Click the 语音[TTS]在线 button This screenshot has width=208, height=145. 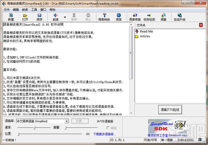(170, 109)
